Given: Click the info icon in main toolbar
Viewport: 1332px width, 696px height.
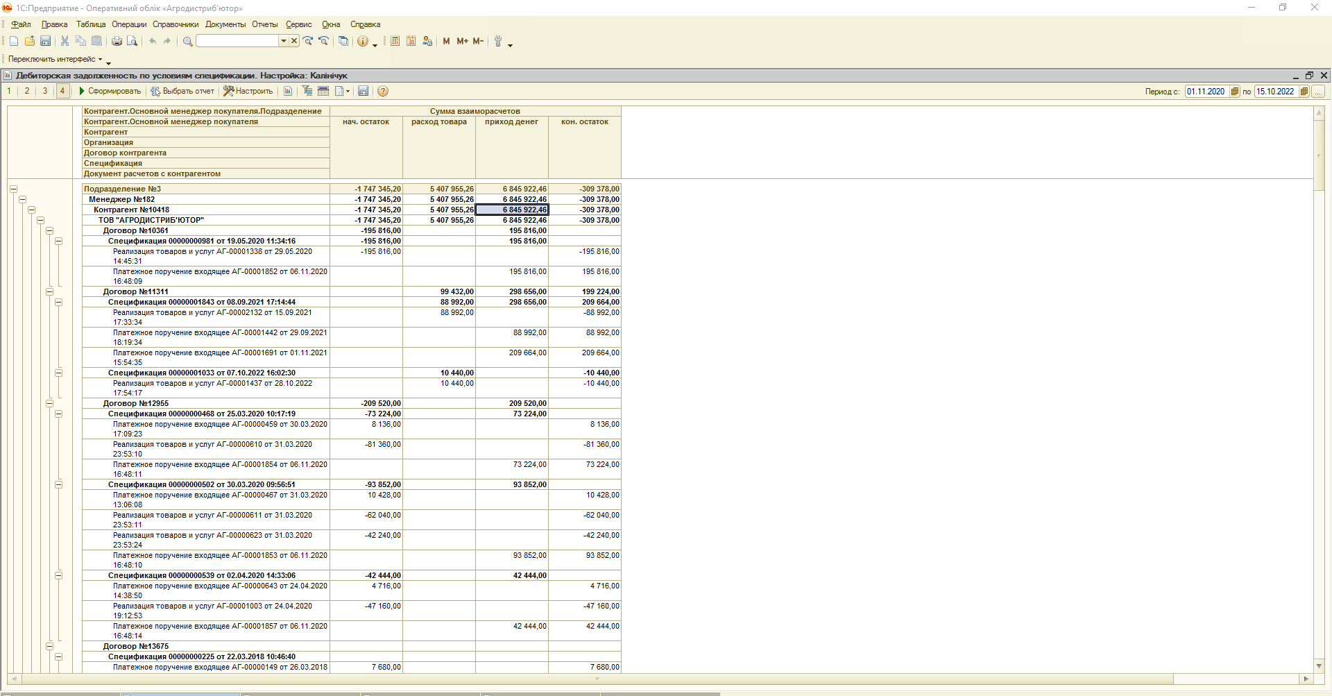Looking at the screenshot, I should [362, 42].
